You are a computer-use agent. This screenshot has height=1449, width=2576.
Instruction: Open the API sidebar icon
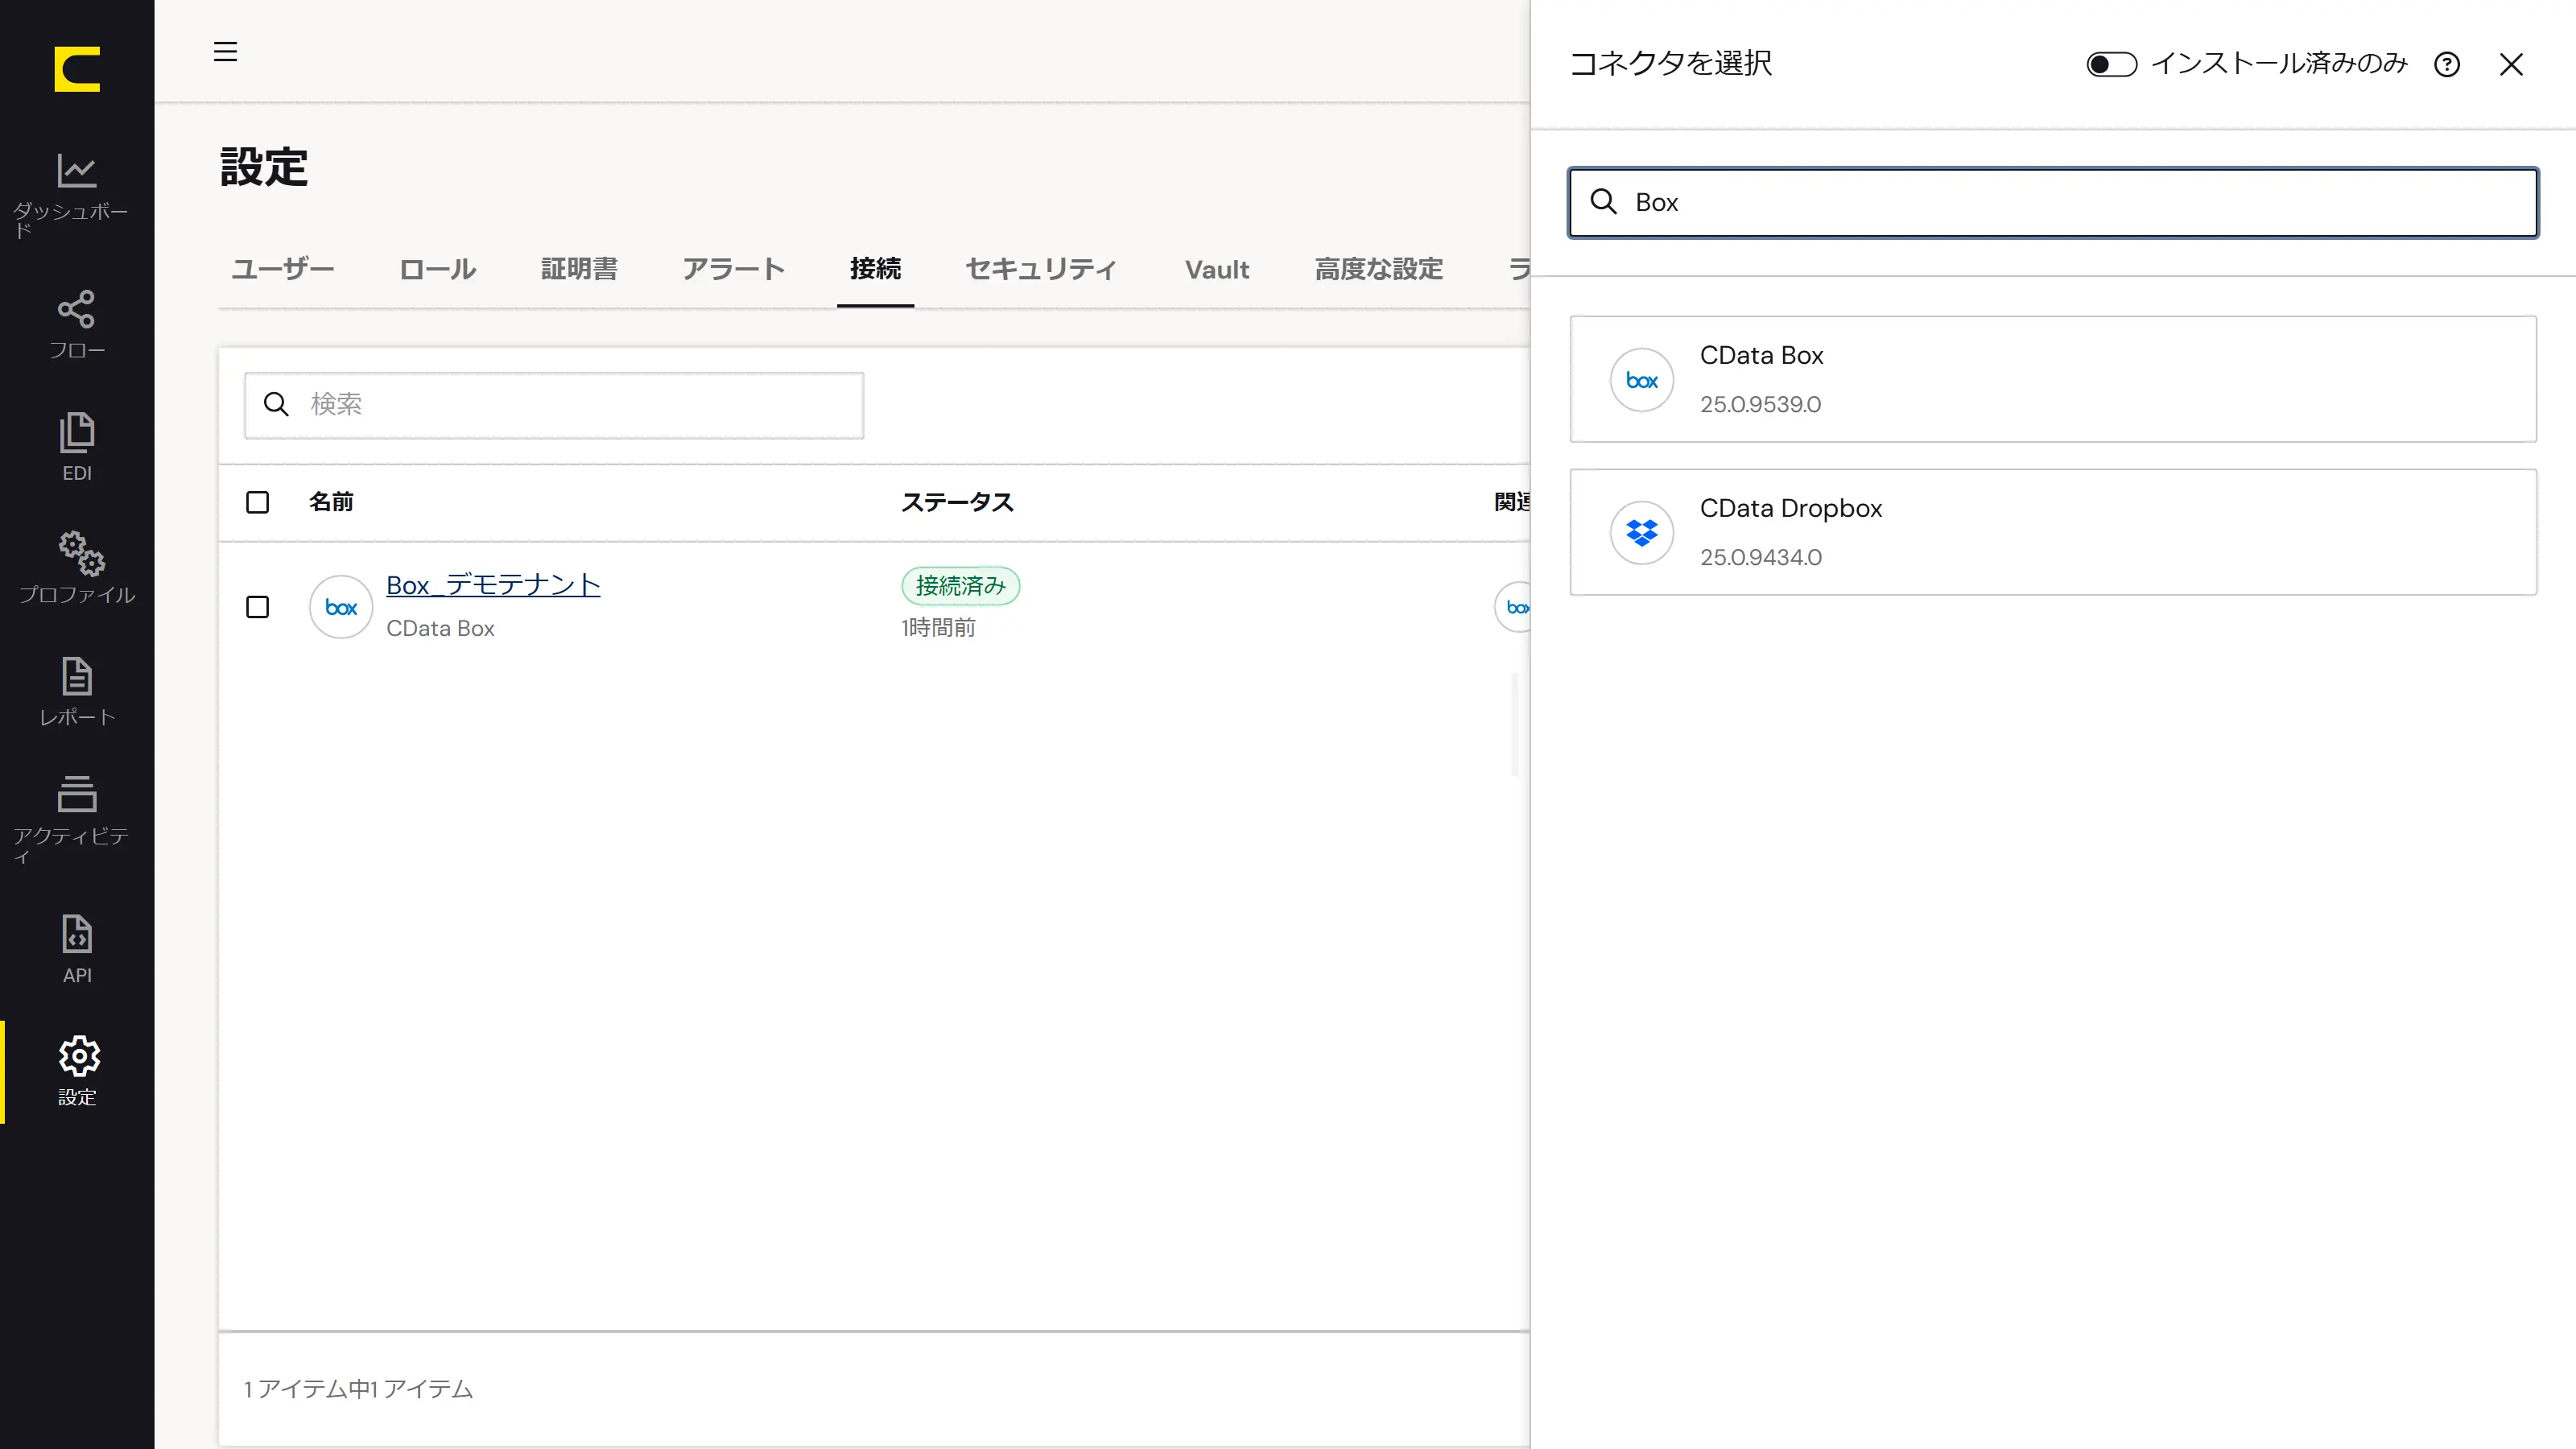[77, 935]
